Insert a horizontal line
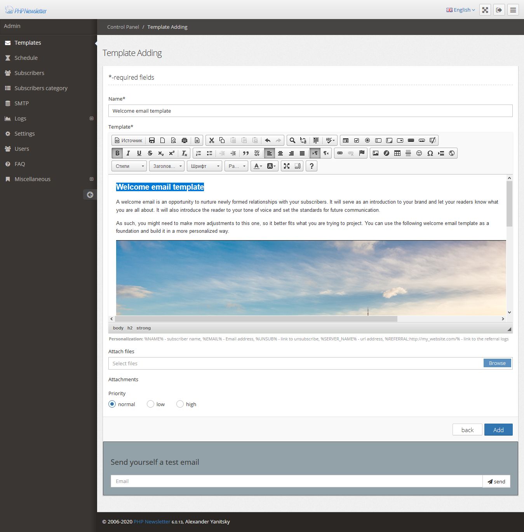Viewport: 524px width, 532px height. point(408,153)
